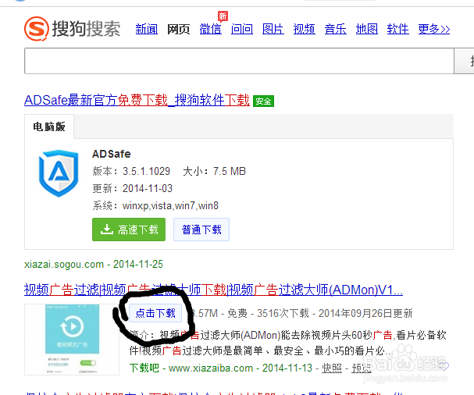Click the 高速下载 high-speed download button
The width and height of the screenshot is (474, 395).
coord(129,230)
